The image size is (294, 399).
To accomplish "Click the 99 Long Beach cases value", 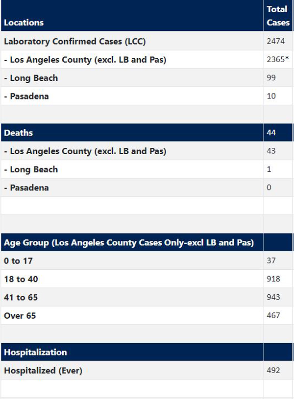I will coord(271,78).
